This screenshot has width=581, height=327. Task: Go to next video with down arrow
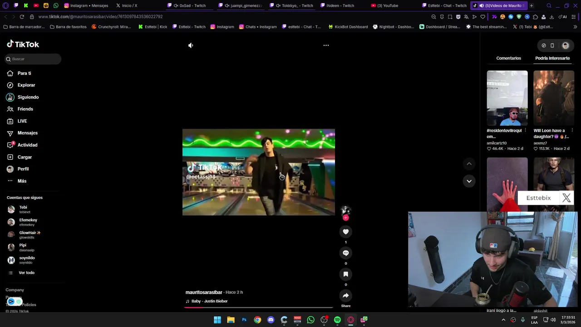(469, 181)
